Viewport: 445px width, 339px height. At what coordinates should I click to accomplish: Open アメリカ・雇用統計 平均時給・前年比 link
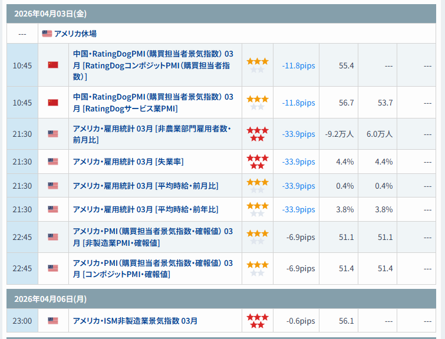coord(145,209)
